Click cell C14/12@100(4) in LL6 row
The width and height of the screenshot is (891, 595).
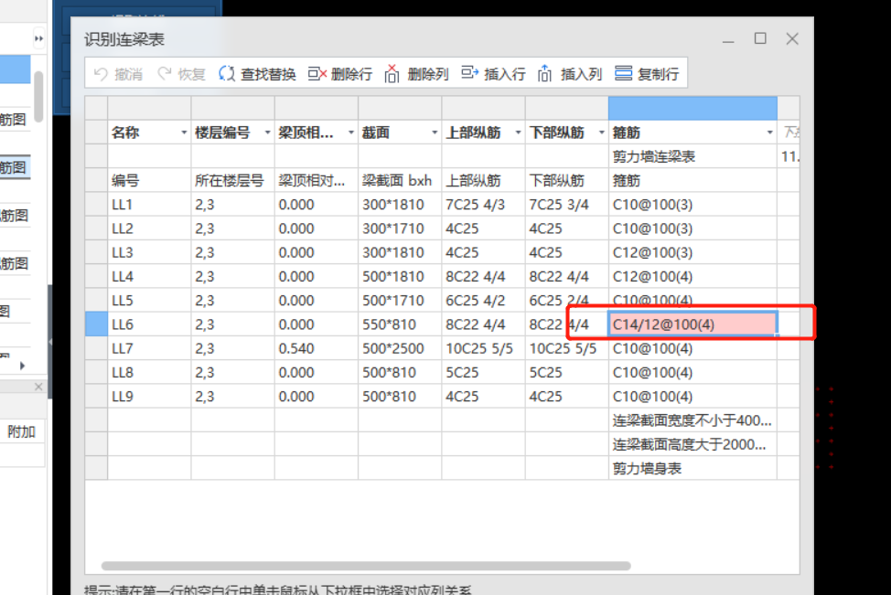click(x=692, y=324)
